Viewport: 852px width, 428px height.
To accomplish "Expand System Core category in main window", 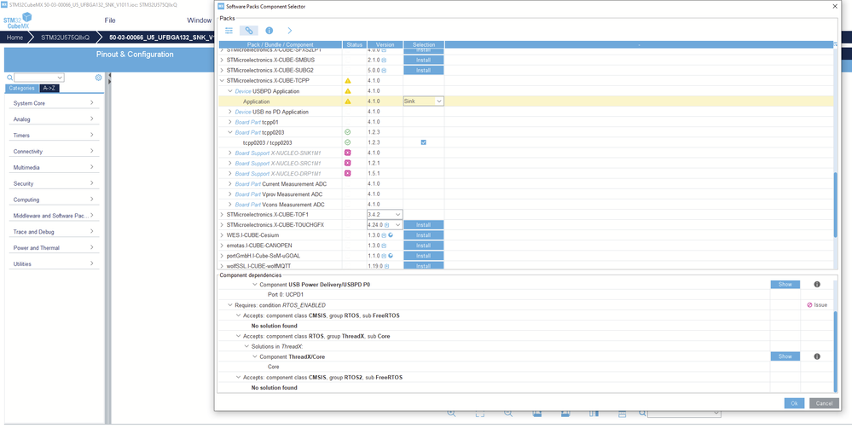I will pos(91,102).
